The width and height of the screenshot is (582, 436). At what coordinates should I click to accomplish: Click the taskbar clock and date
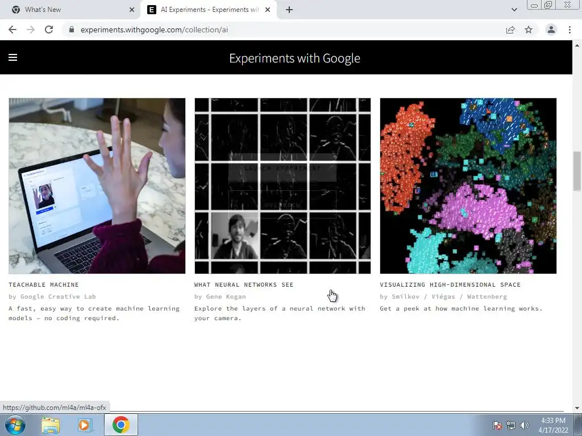pos(553,425)
